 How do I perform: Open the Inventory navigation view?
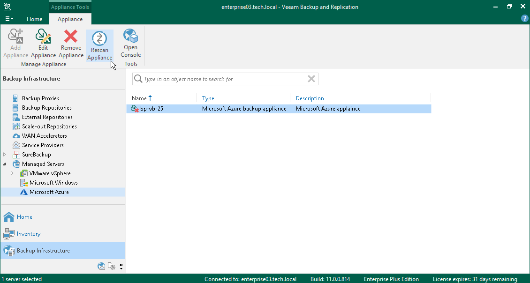(x=63, y=234)
